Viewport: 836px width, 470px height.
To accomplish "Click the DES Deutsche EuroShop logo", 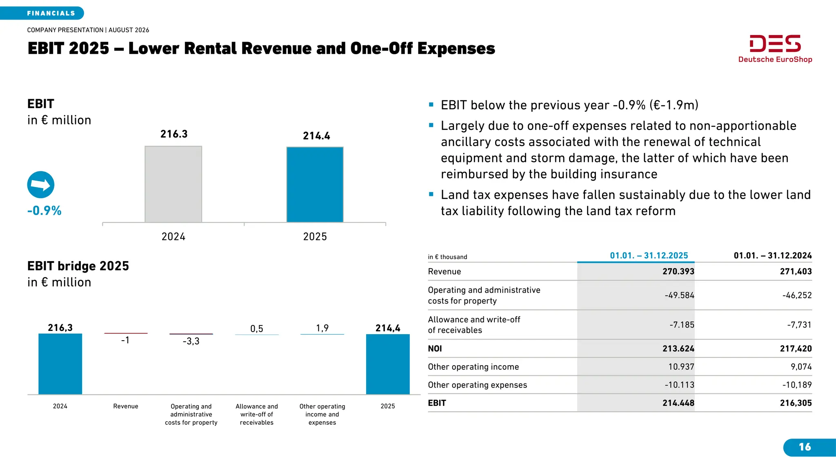I will [775, 49].
